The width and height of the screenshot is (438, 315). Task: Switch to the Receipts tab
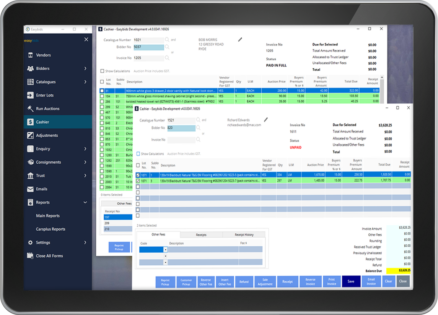(x=201, y=235)
